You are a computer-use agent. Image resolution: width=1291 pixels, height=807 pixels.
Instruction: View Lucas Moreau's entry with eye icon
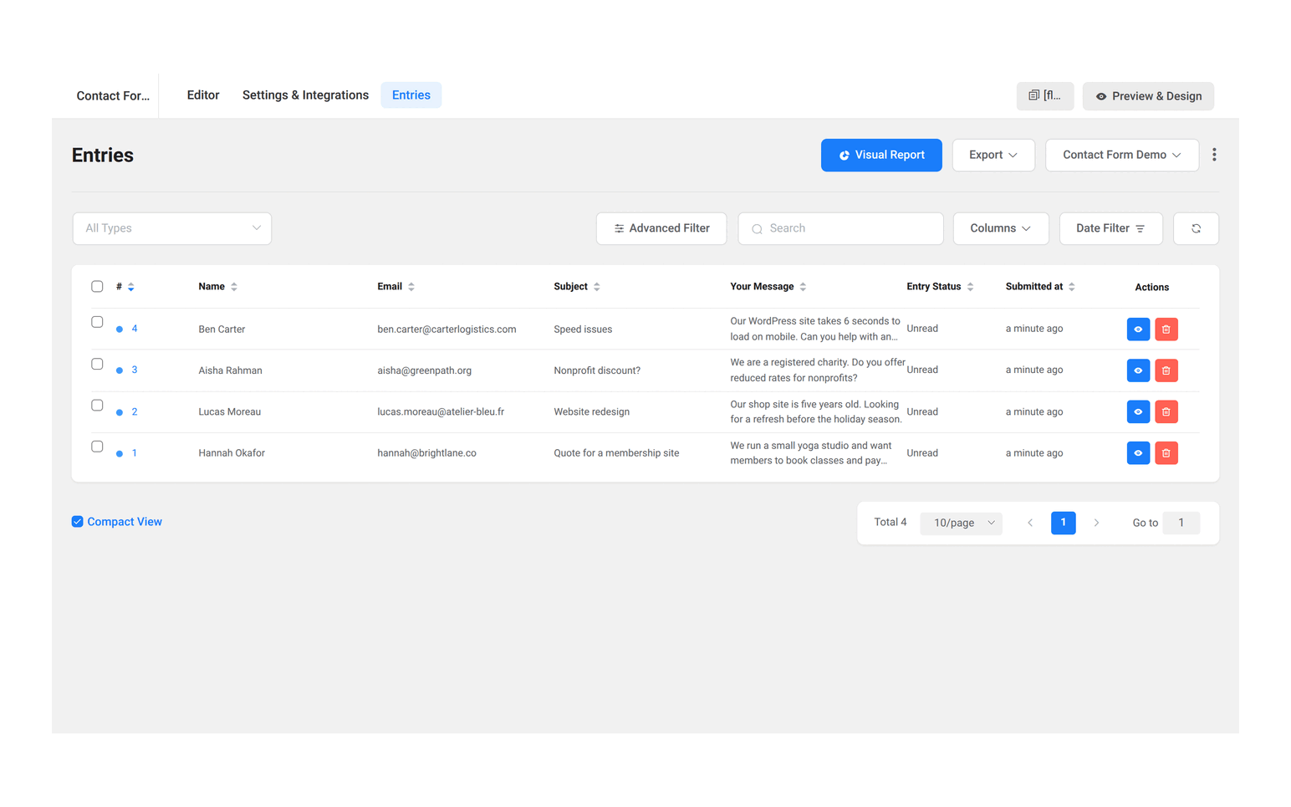pos(1138,411)
